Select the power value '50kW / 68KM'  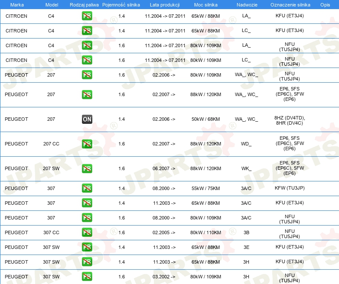[205, 119]
